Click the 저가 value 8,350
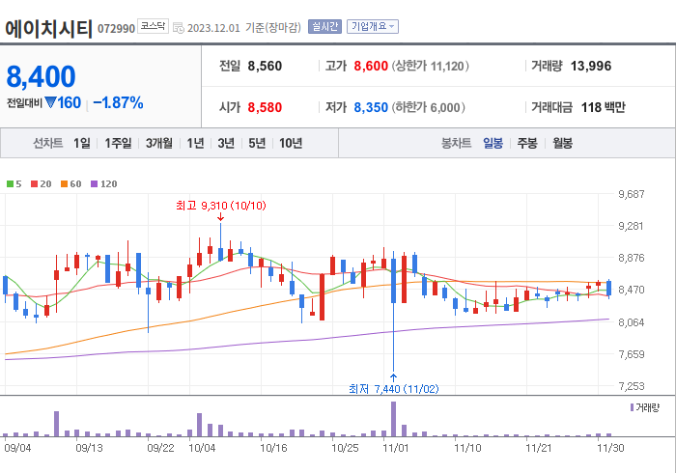The height and width of the screenshot is (473, 676). [x=371, y=107]
